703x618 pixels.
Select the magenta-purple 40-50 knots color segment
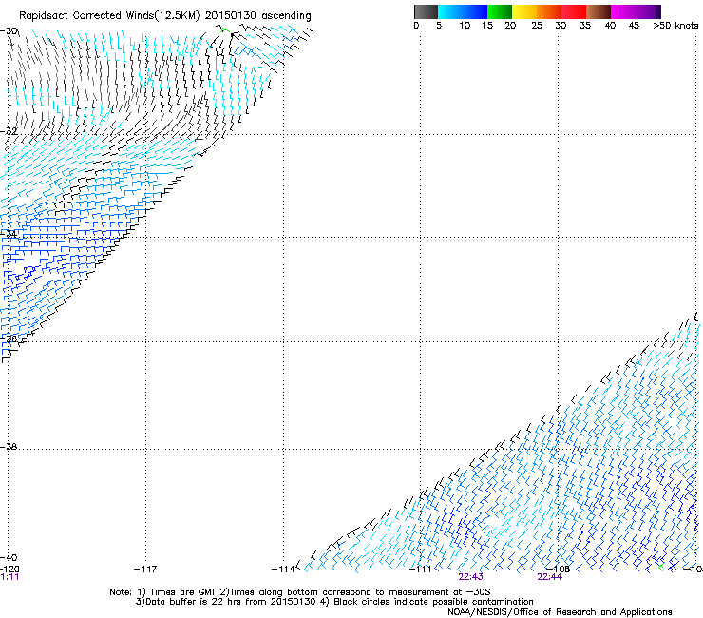click(636, 11)
